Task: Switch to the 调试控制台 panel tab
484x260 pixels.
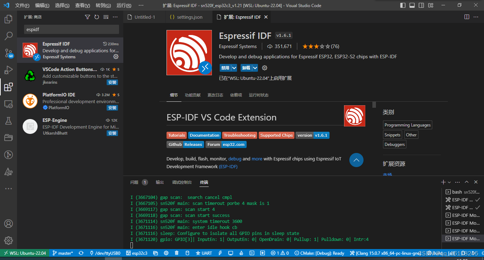Action: 182,182
